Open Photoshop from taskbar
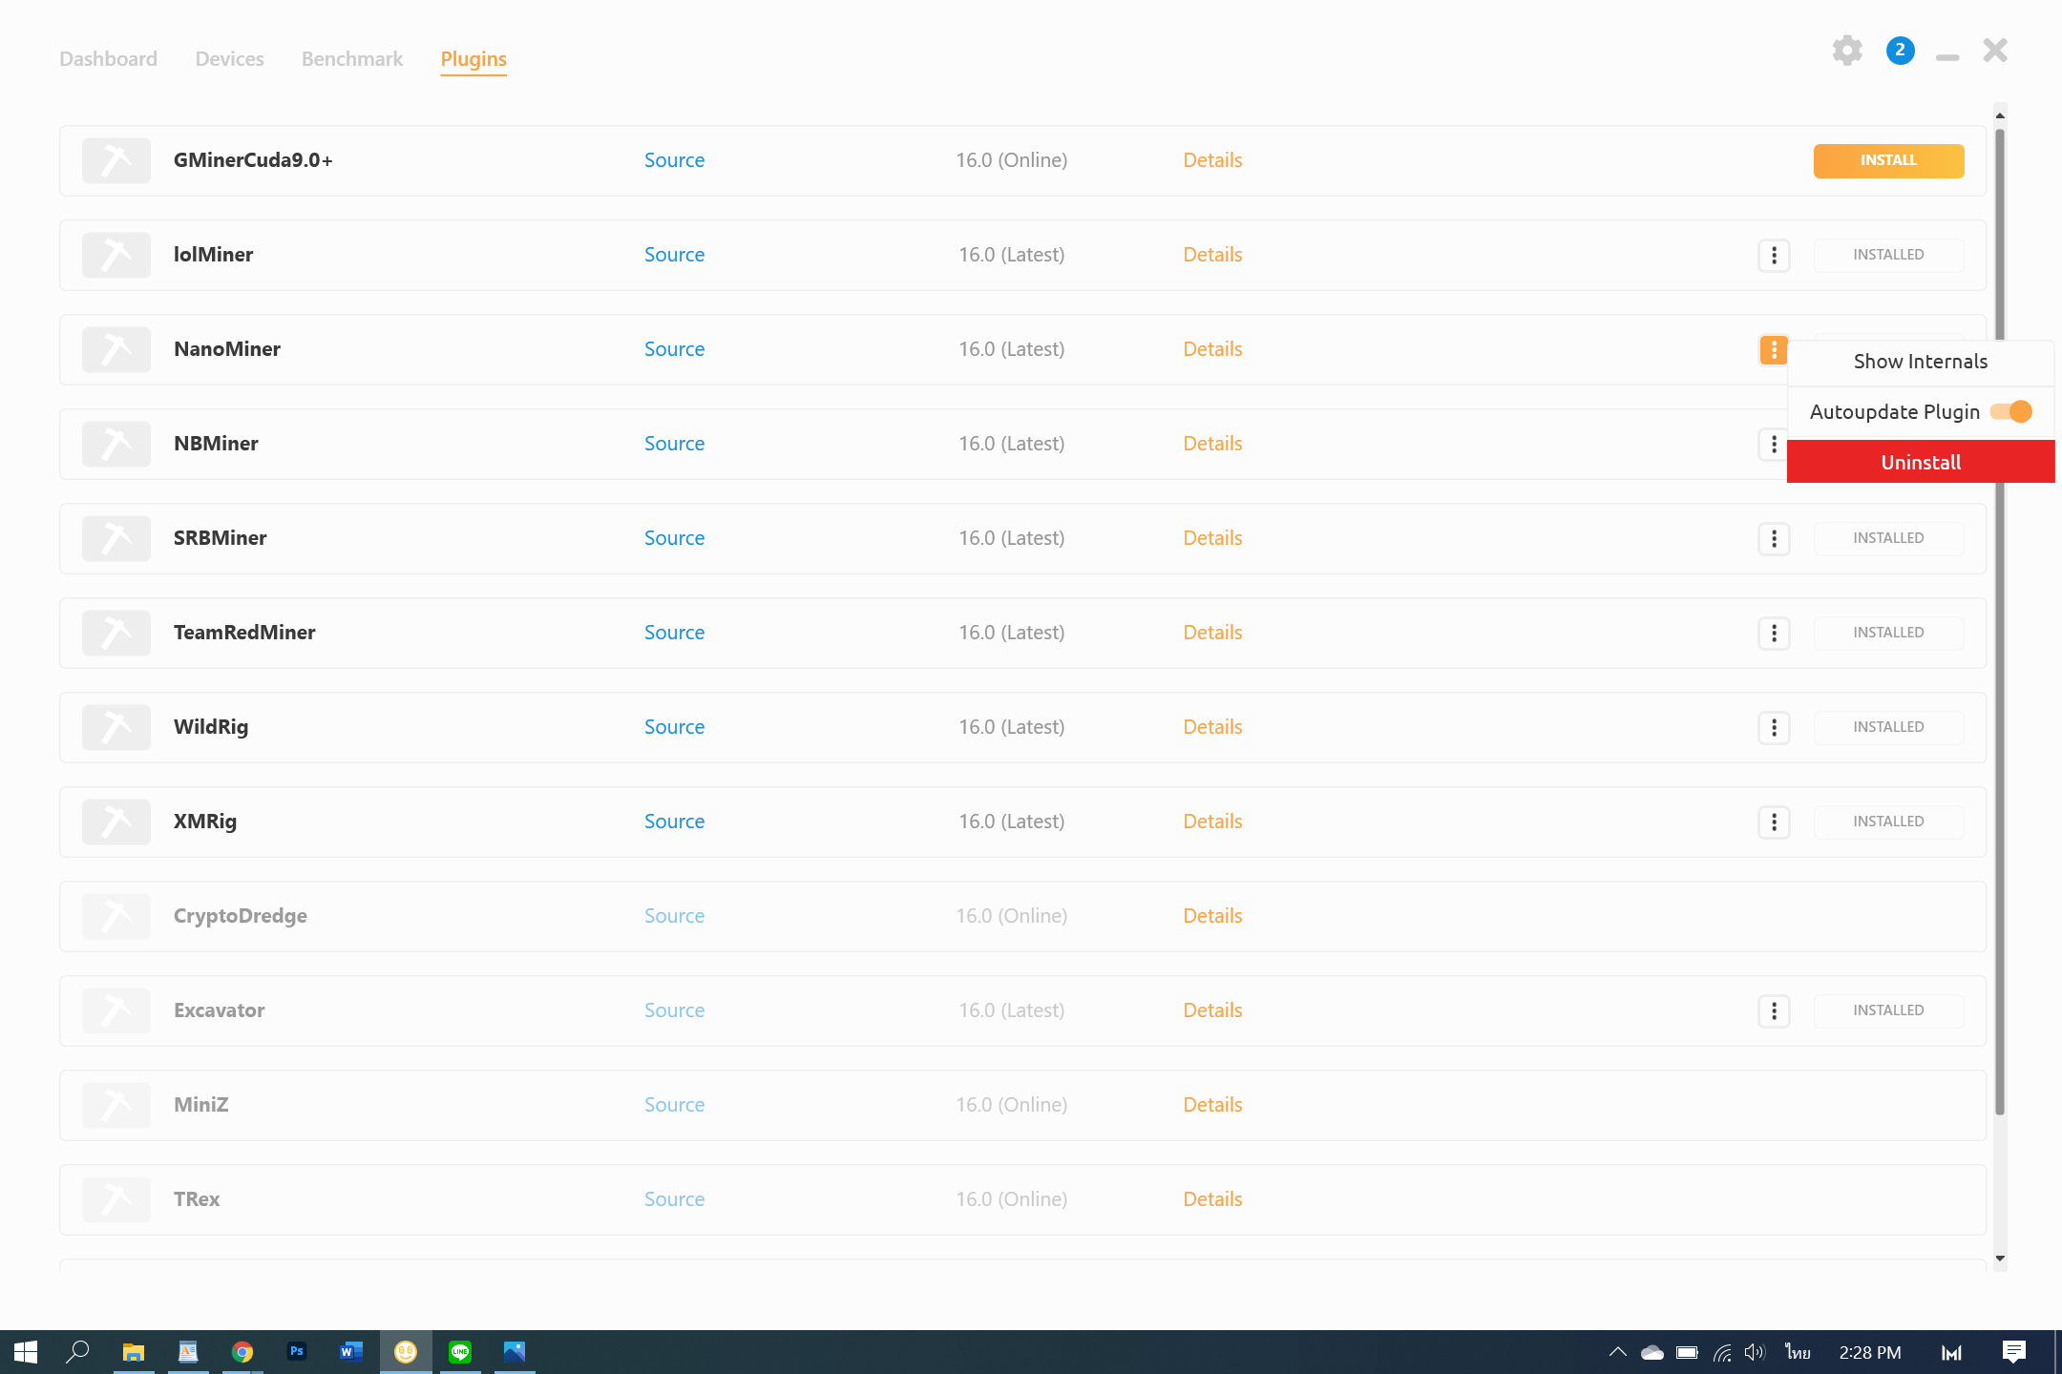Viewport: 2062px width, 1374px height. [x=297, y=1352]
